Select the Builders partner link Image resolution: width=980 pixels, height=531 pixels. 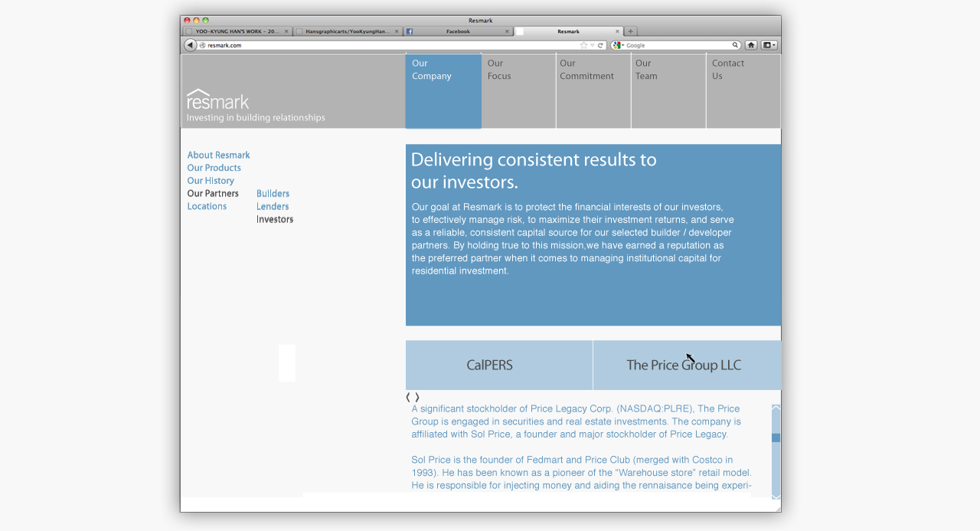(273, 194)
